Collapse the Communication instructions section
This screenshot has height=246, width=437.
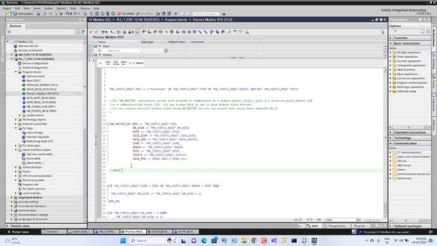[391, 143]
